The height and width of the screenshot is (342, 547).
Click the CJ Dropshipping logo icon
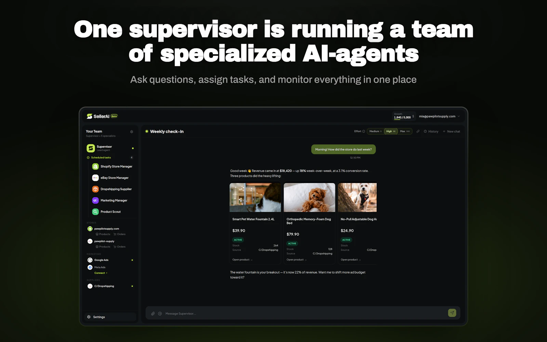click(90, 286)
